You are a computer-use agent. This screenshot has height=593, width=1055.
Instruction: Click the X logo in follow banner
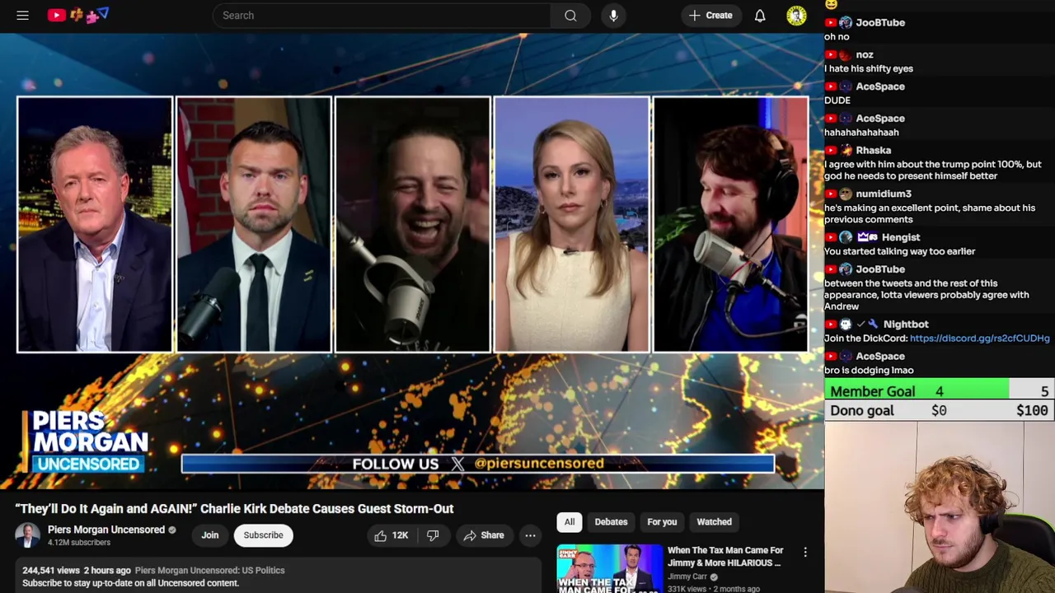coord(457,464)
